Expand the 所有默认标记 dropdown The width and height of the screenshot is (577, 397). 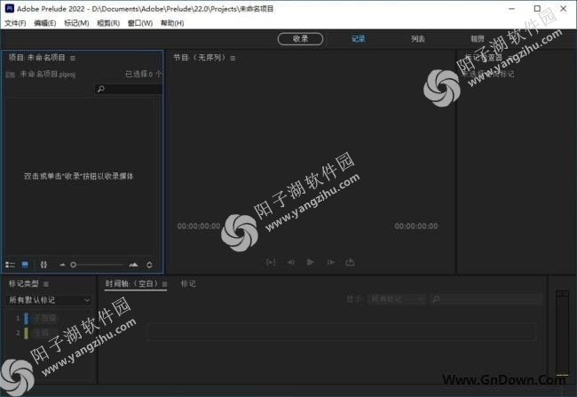49,300
